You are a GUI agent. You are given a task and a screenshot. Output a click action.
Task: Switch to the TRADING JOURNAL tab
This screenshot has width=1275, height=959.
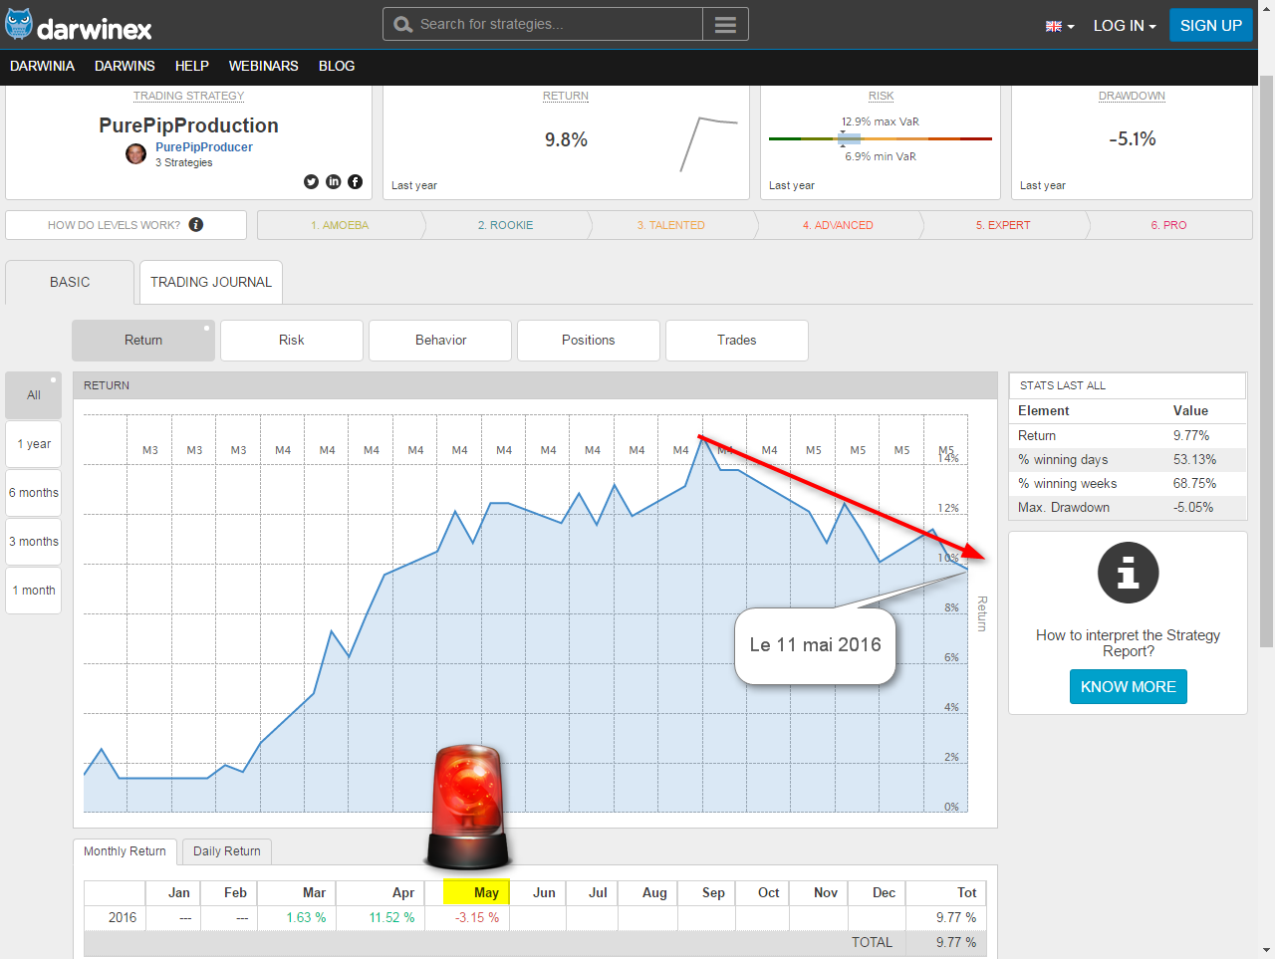(x=211, y=283)
